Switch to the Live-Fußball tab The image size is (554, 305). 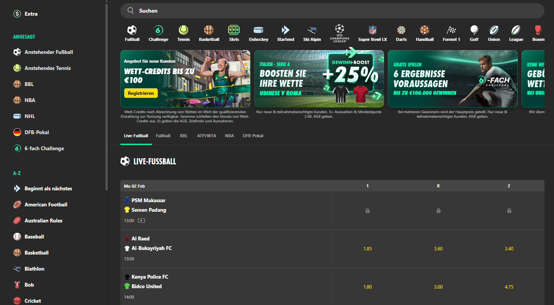tap(136, 136)
